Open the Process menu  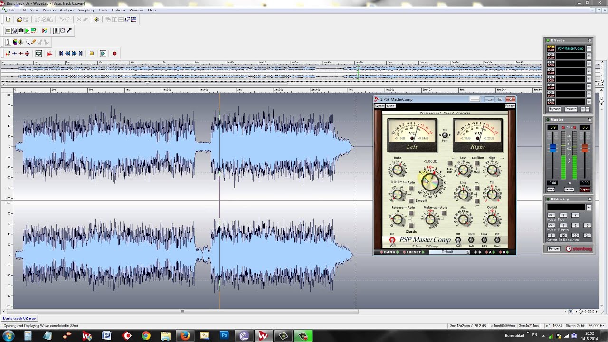(49, 10)
